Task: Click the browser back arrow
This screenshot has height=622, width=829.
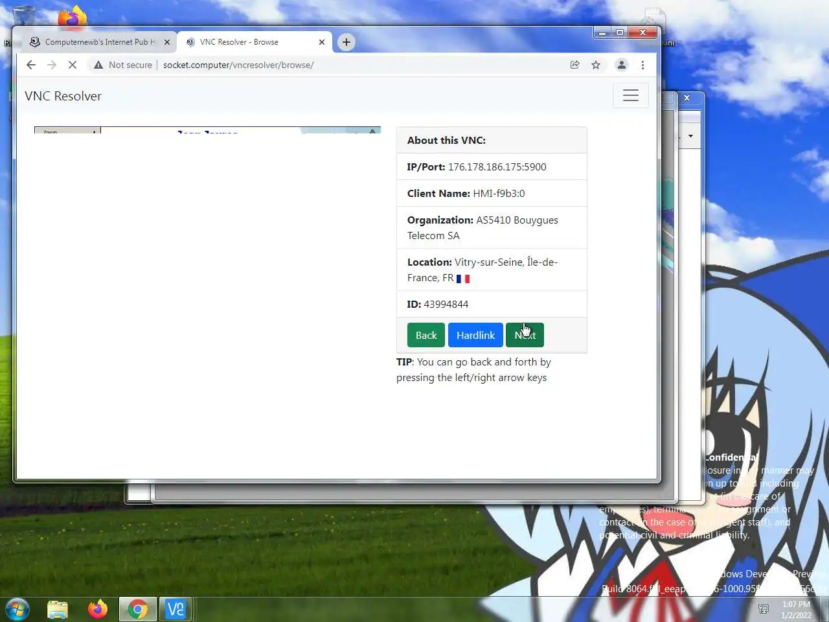Action: tap(30, 65)
